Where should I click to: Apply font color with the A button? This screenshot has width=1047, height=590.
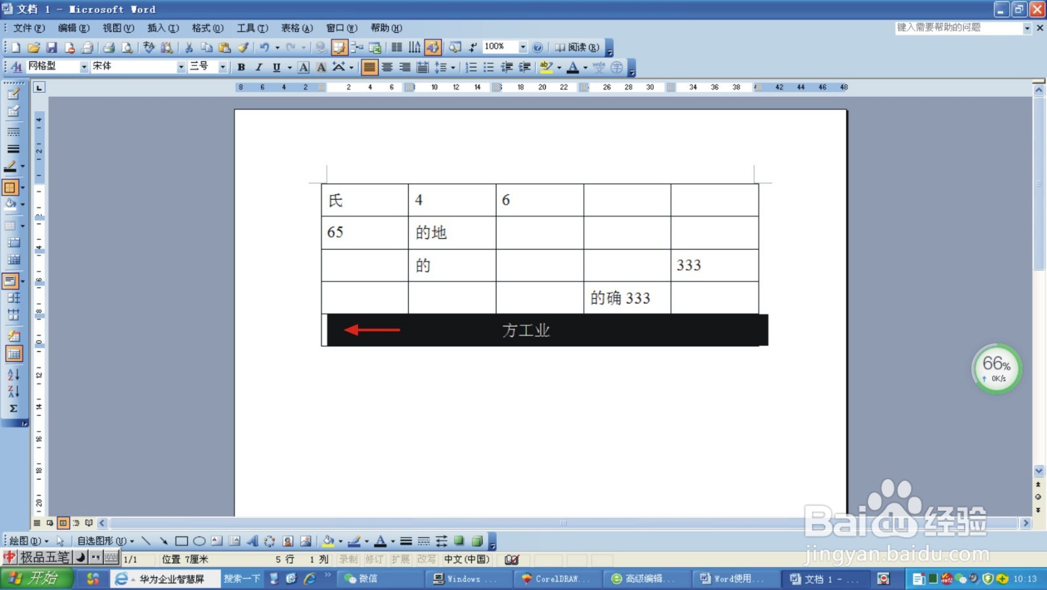click(573, 67)
